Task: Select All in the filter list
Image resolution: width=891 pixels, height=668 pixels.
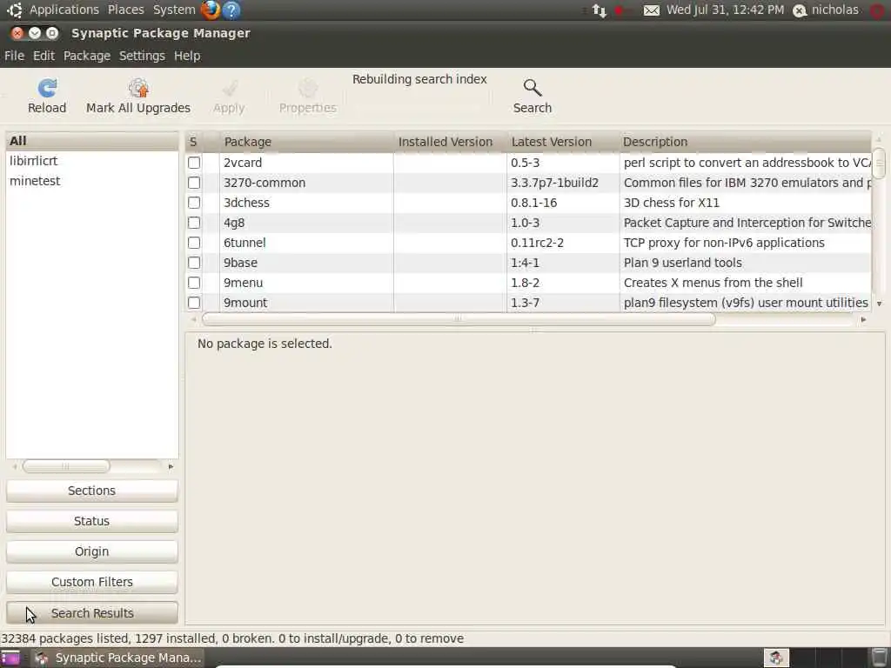Action: click(x=92, y=141)
